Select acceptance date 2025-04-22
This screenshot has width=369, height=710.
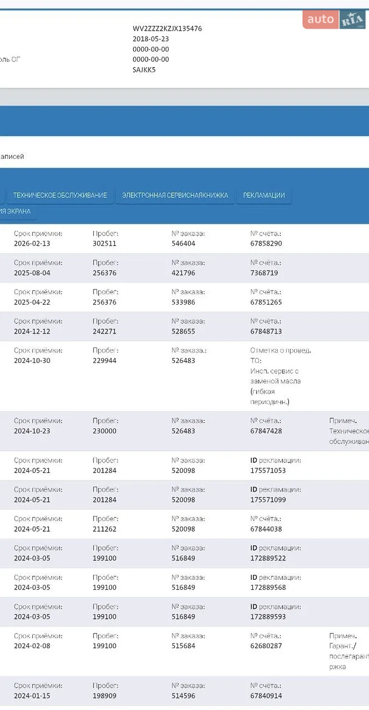pyautogui.click(x=32, y=302)
